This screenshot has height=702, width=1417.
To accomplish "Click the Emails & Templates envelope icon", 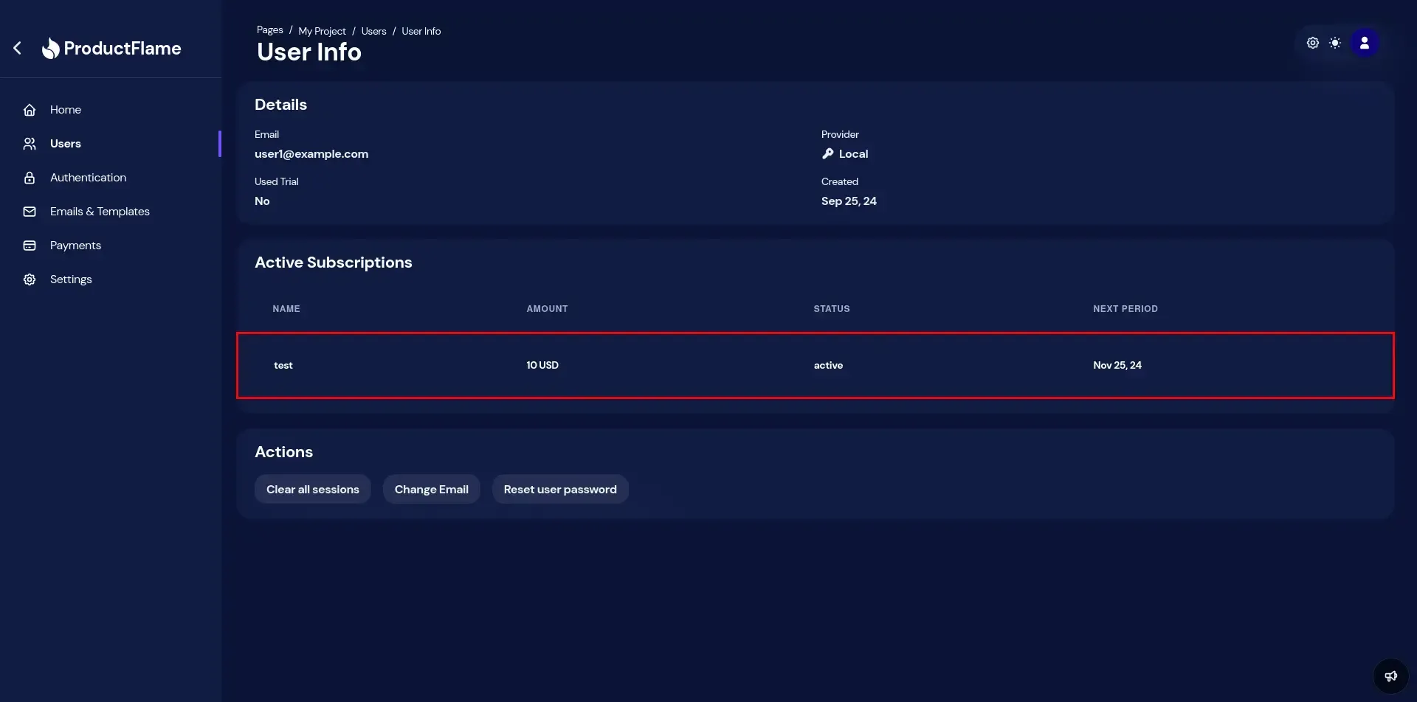I will (x=30, y=212).
